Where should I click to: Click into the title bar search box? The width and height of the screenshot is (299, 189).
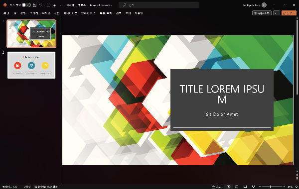point(159,5)
